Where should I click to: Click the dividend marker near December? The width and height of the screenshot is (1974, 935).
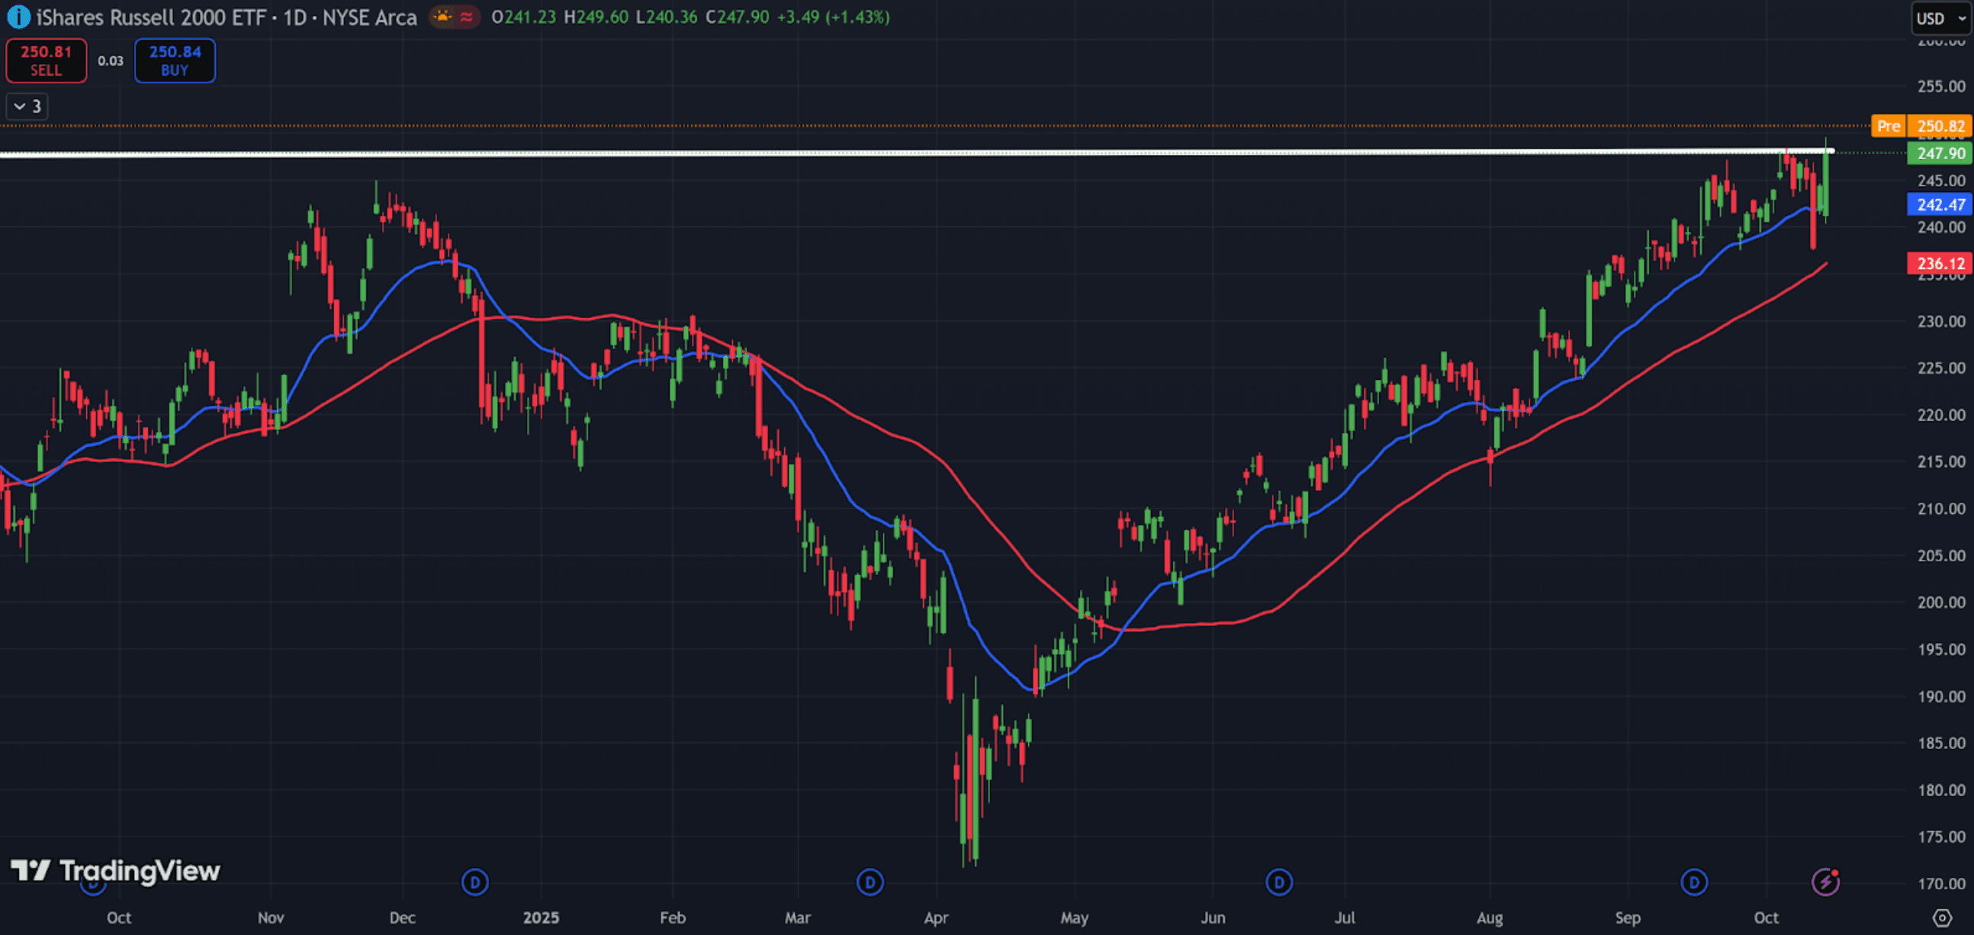coord(474,882)
